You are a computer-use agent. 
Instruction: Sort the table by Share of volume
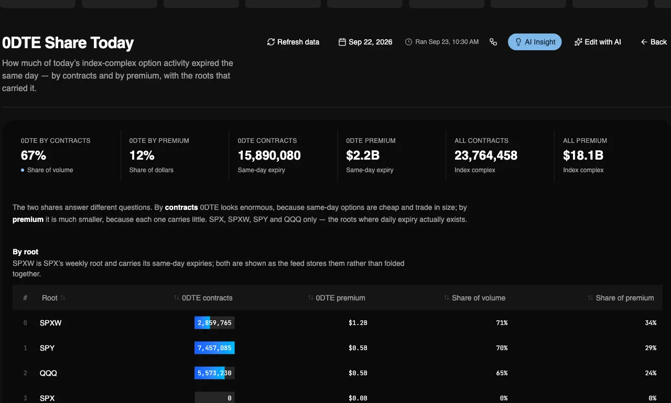[474, 298]
